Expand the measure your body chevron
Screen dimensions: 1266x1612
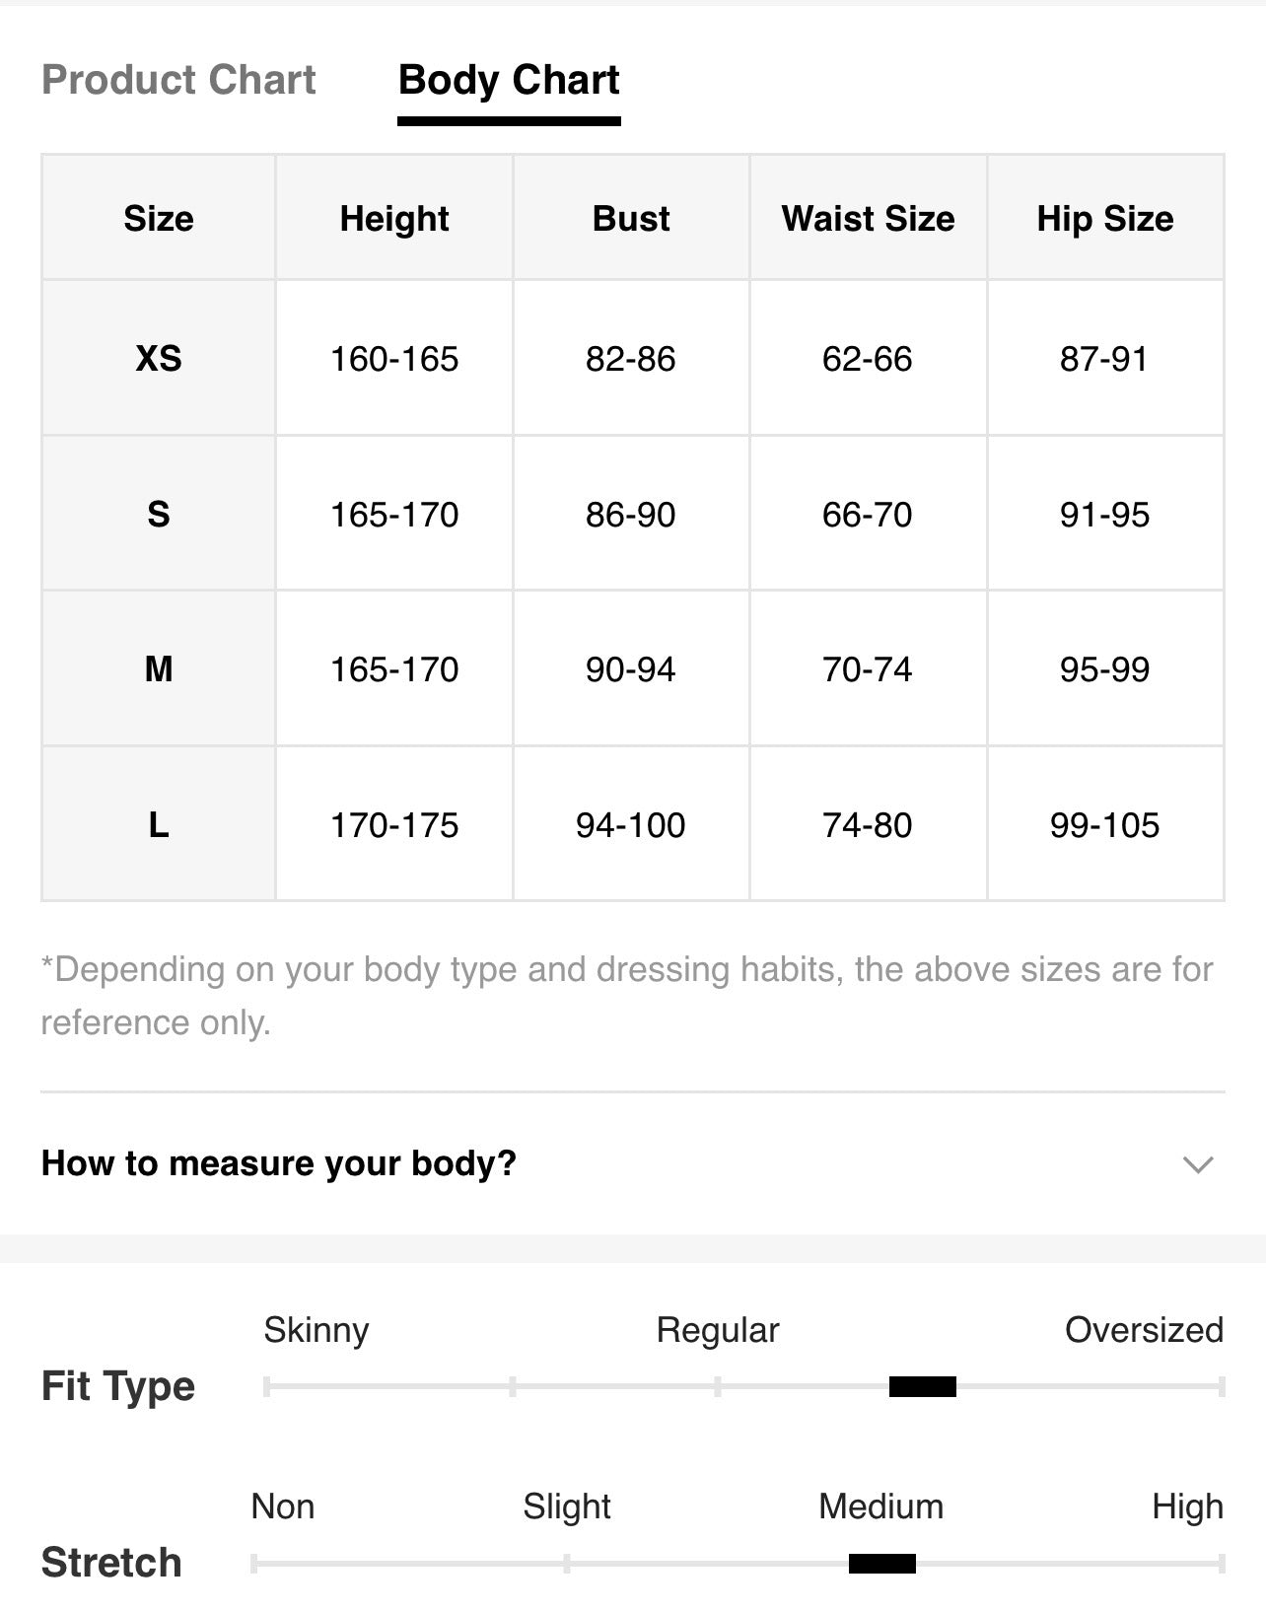coord(1197,1164)
